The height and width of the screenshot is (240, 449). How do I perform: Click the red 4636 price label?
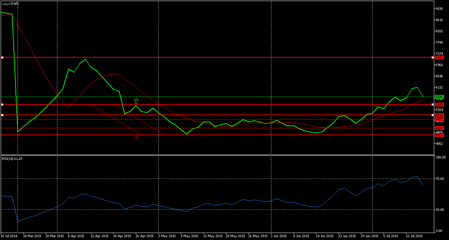pyautogui.click(x=439, y=128)
